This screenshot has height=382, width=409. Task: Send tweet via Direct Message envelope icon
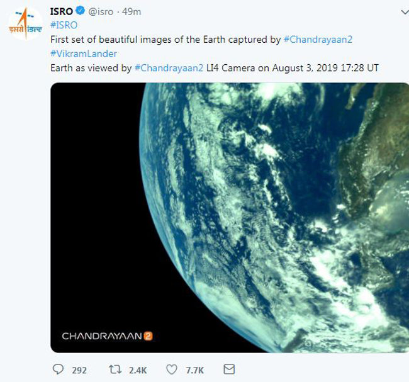coord(229,369)
